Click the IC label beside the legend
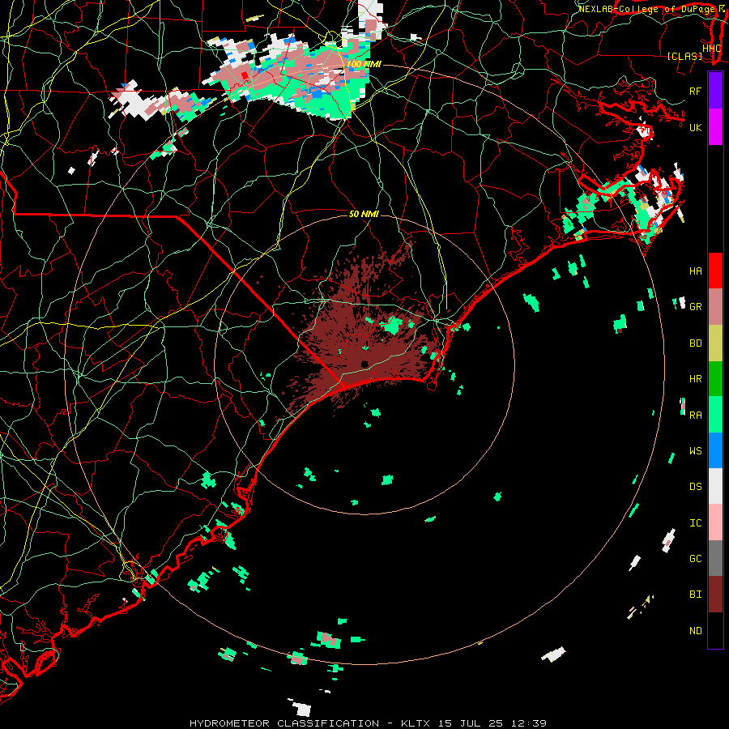The height and width of the screenshot is (729, 729). [x=695, y=523]
